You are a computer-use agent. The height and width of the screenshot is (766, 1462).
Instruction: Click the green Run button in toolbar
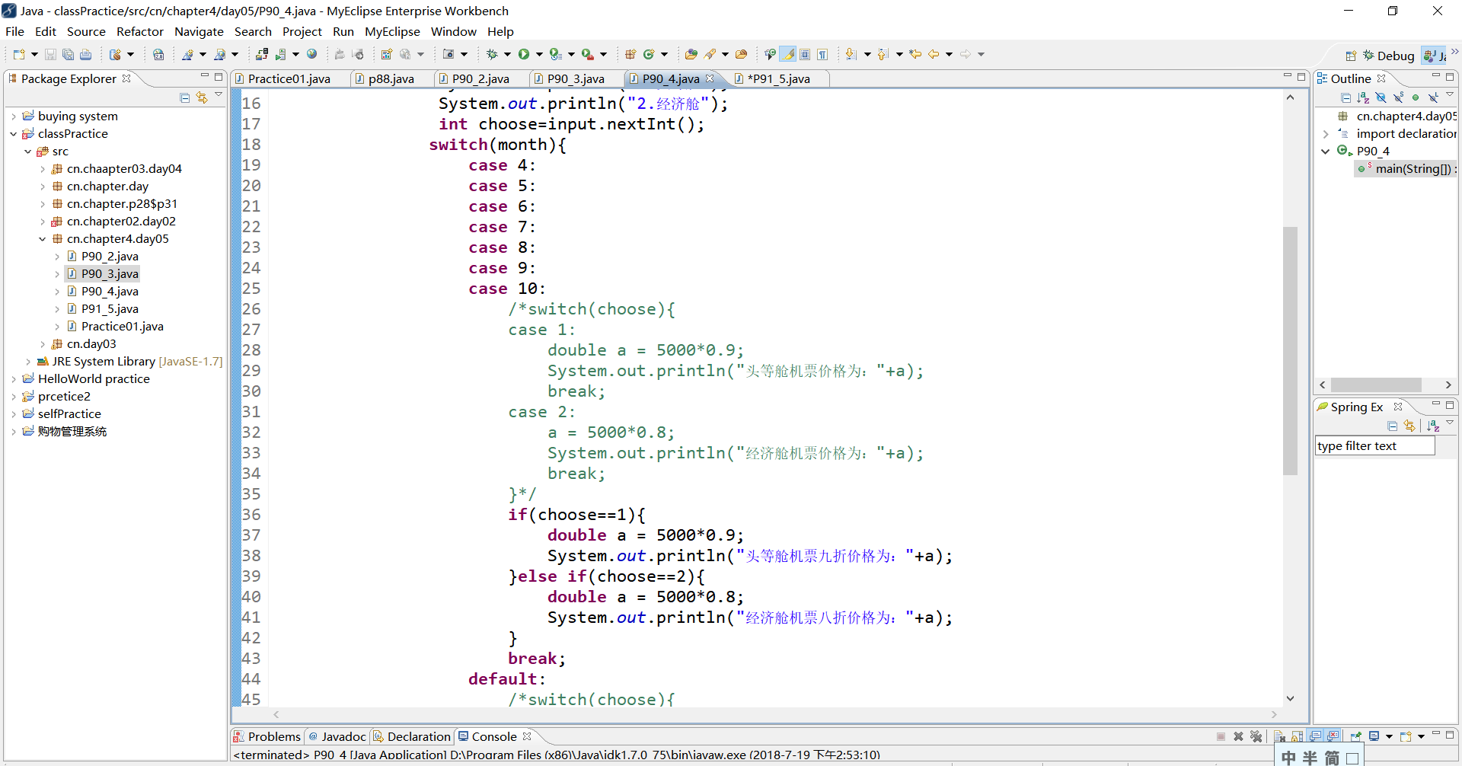[x=524, y=54]
